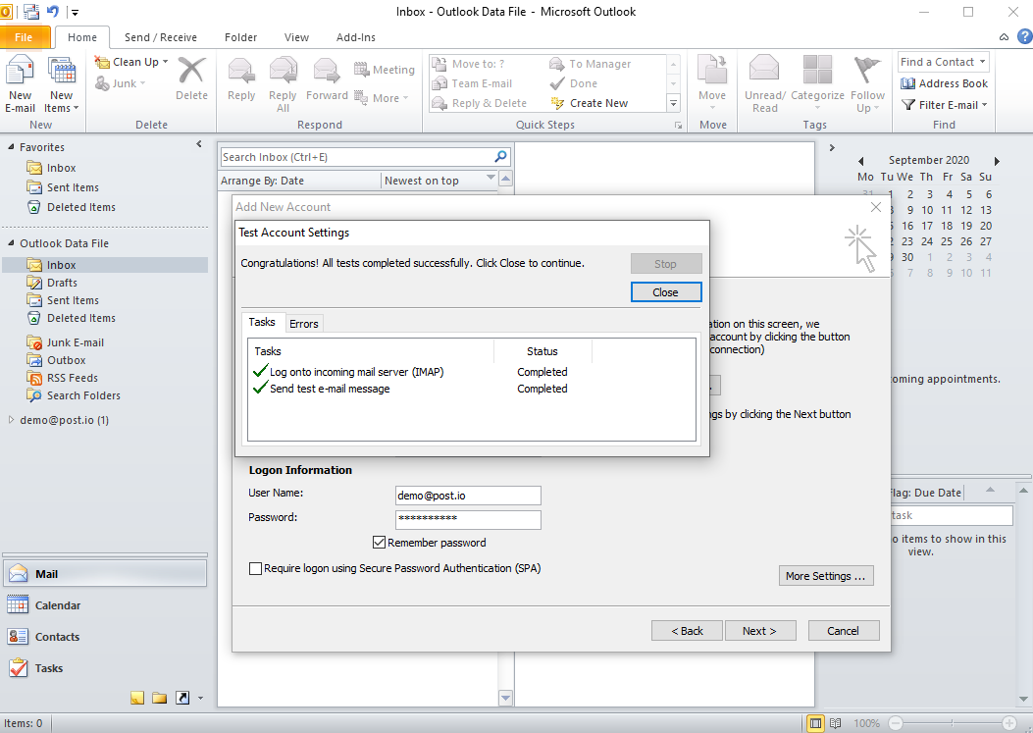Click Close in Test Account Settings
This screenshot has width=1033, height=733.
[666, 292]
